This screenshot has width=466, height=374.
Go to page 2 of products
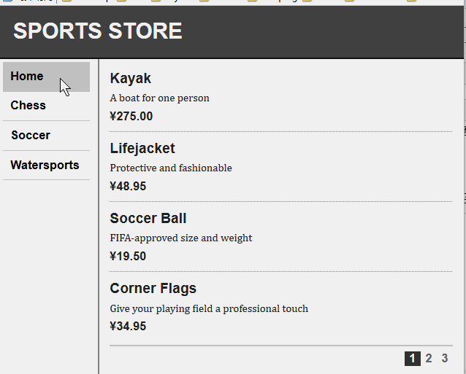(428, 359)
